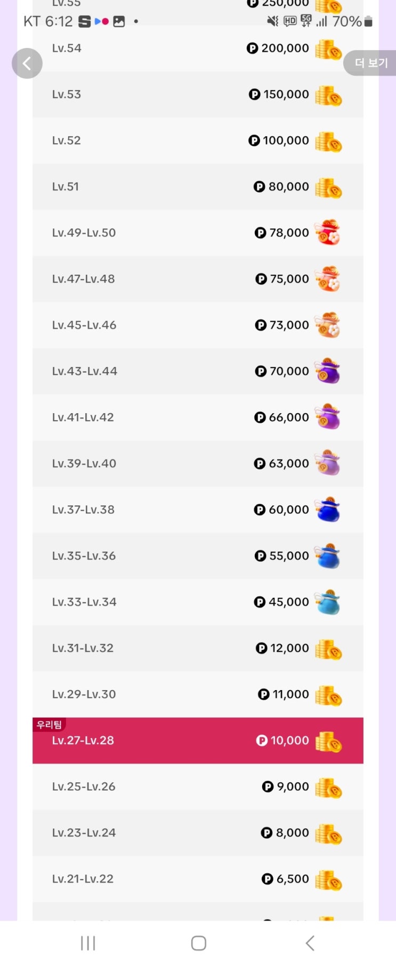Tap the gold coin stack icon for Lv.54
The width and height of the screenshot is (396, 967).
click(328, 50)
